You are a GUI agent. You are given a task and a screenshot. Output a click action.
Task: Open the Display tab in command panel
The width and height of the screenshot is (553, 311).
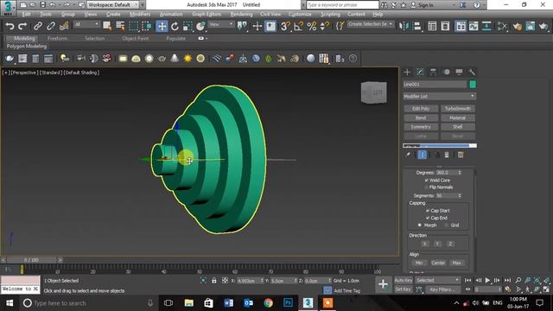tap(459, 72)
